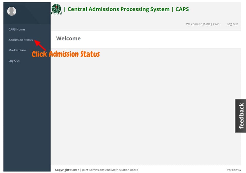This screenshot has height=173, width=246.
Task: Open CAPS Home in sidebar
Action: [x=17, y=29]
